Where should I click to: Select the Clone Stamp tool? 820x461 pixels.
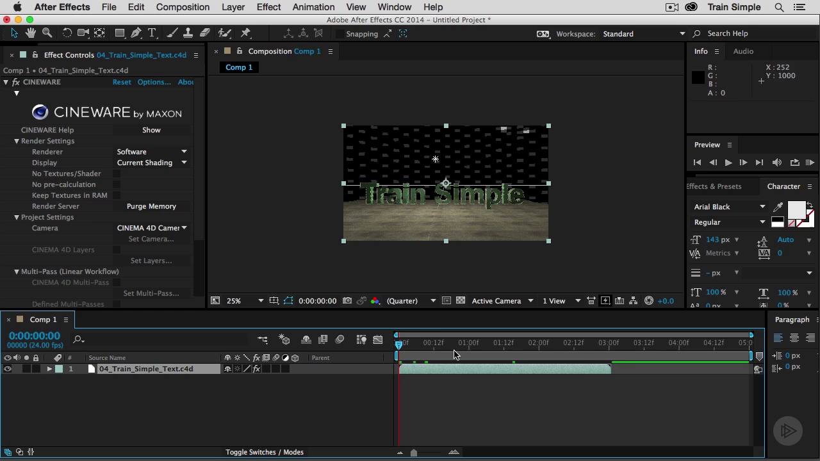(x=188, y=33)
